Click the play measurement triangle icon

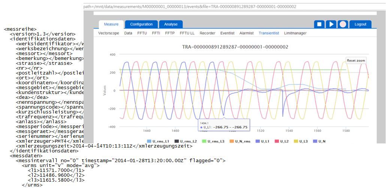331,24
